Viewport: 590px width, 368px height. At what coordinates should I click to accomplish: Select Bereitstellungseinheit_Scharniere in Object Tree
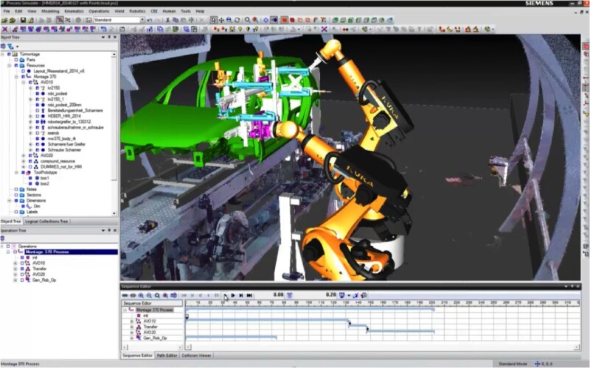point(75,110)
